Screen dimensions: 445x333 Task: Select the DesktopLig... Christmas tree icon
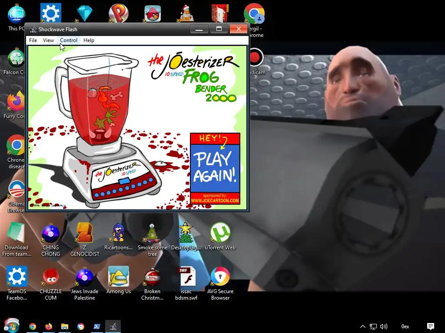(x=186, y=236)
